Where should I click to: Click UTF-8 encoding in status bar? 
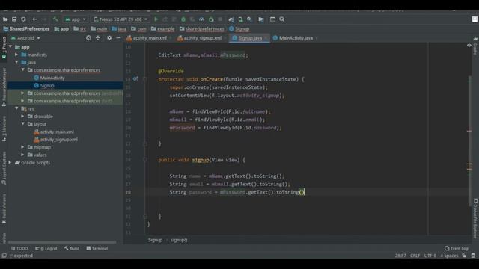coord(430,256)
